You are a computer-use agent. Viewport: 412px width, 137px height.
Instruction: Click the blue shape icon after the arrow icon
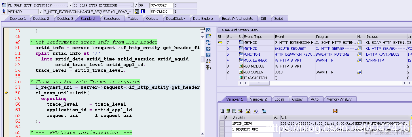pyautogui.click(x=264, y=111)
